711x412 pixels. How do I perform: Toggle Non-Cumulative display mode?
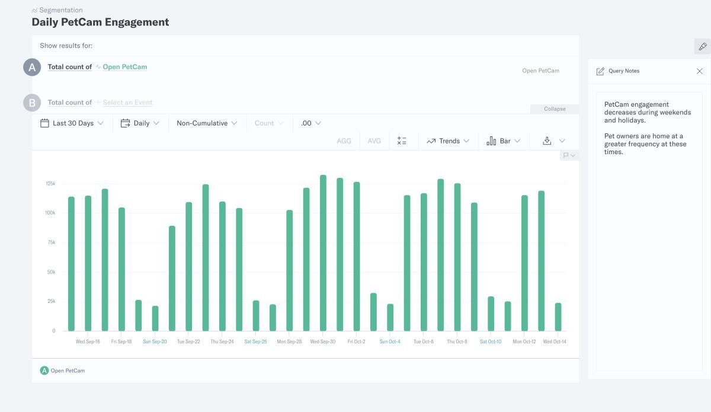coord(203,123)
